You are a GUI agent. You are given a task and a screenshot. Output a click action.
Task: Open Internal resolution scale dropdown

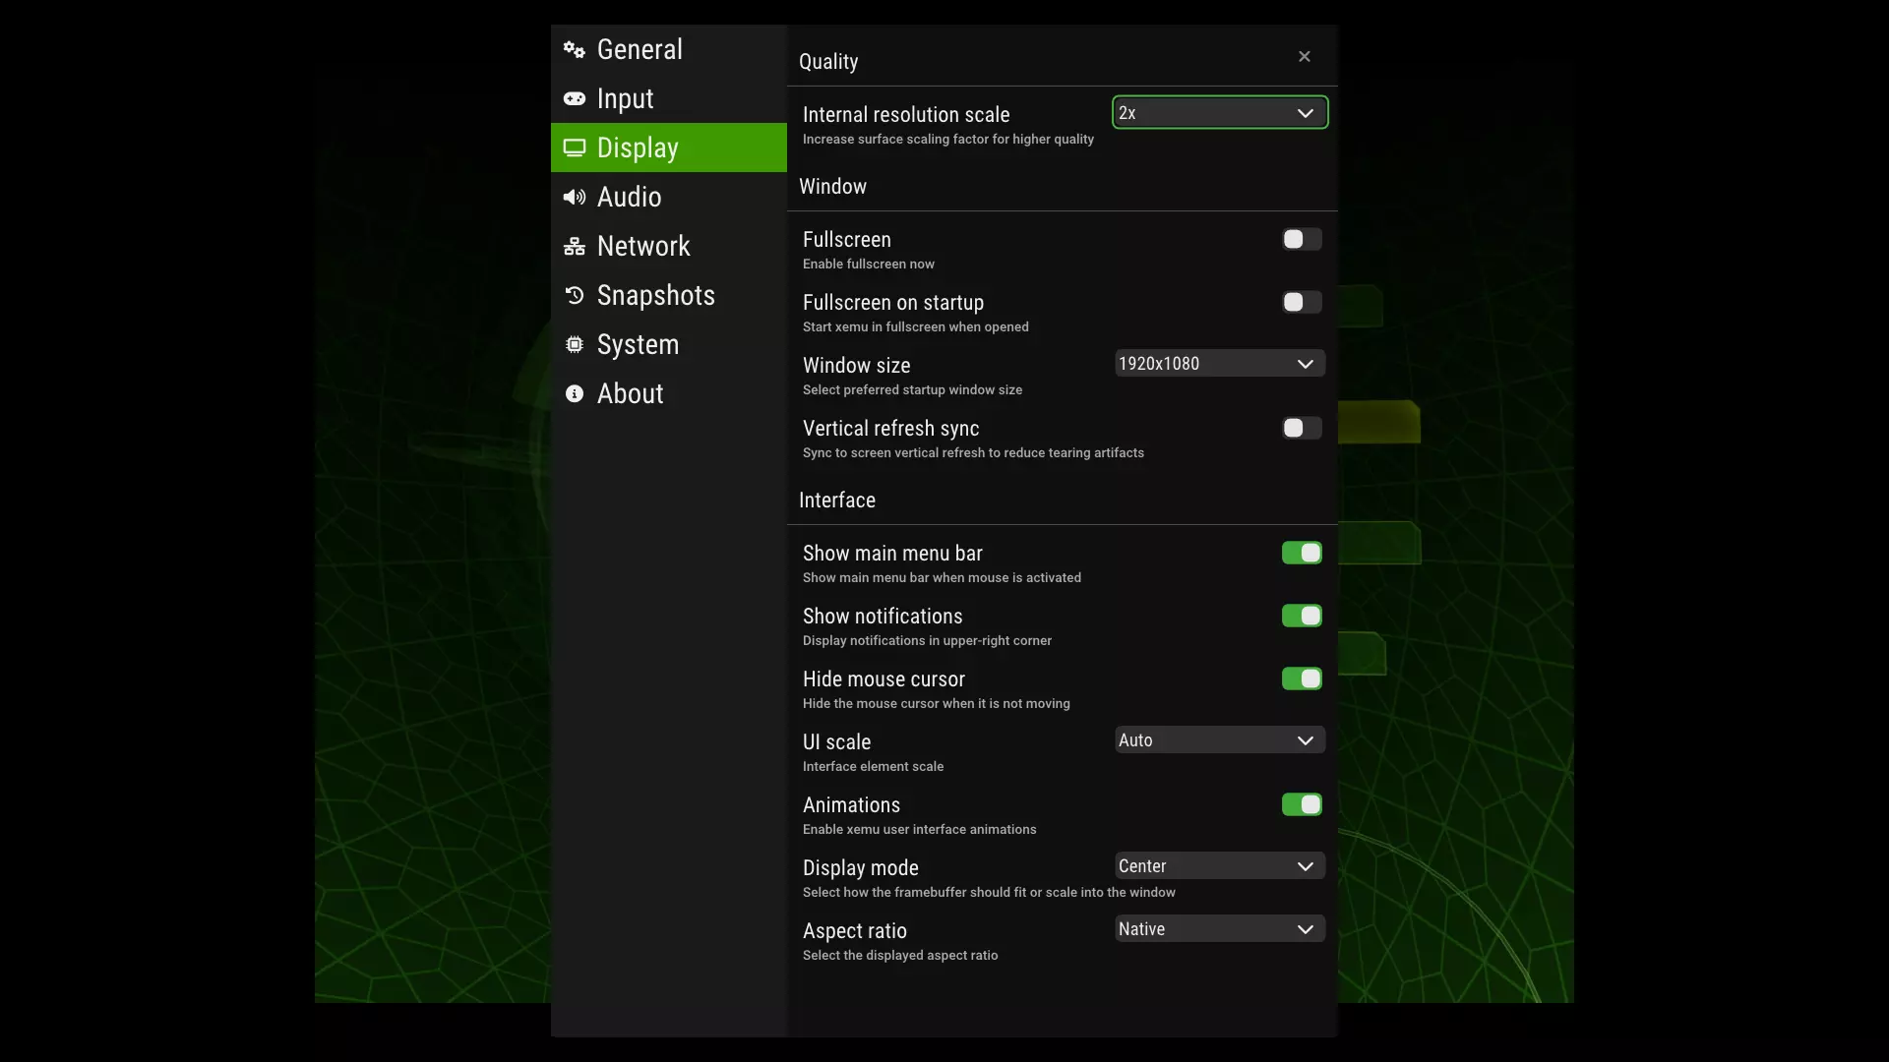coord(1219,113)
